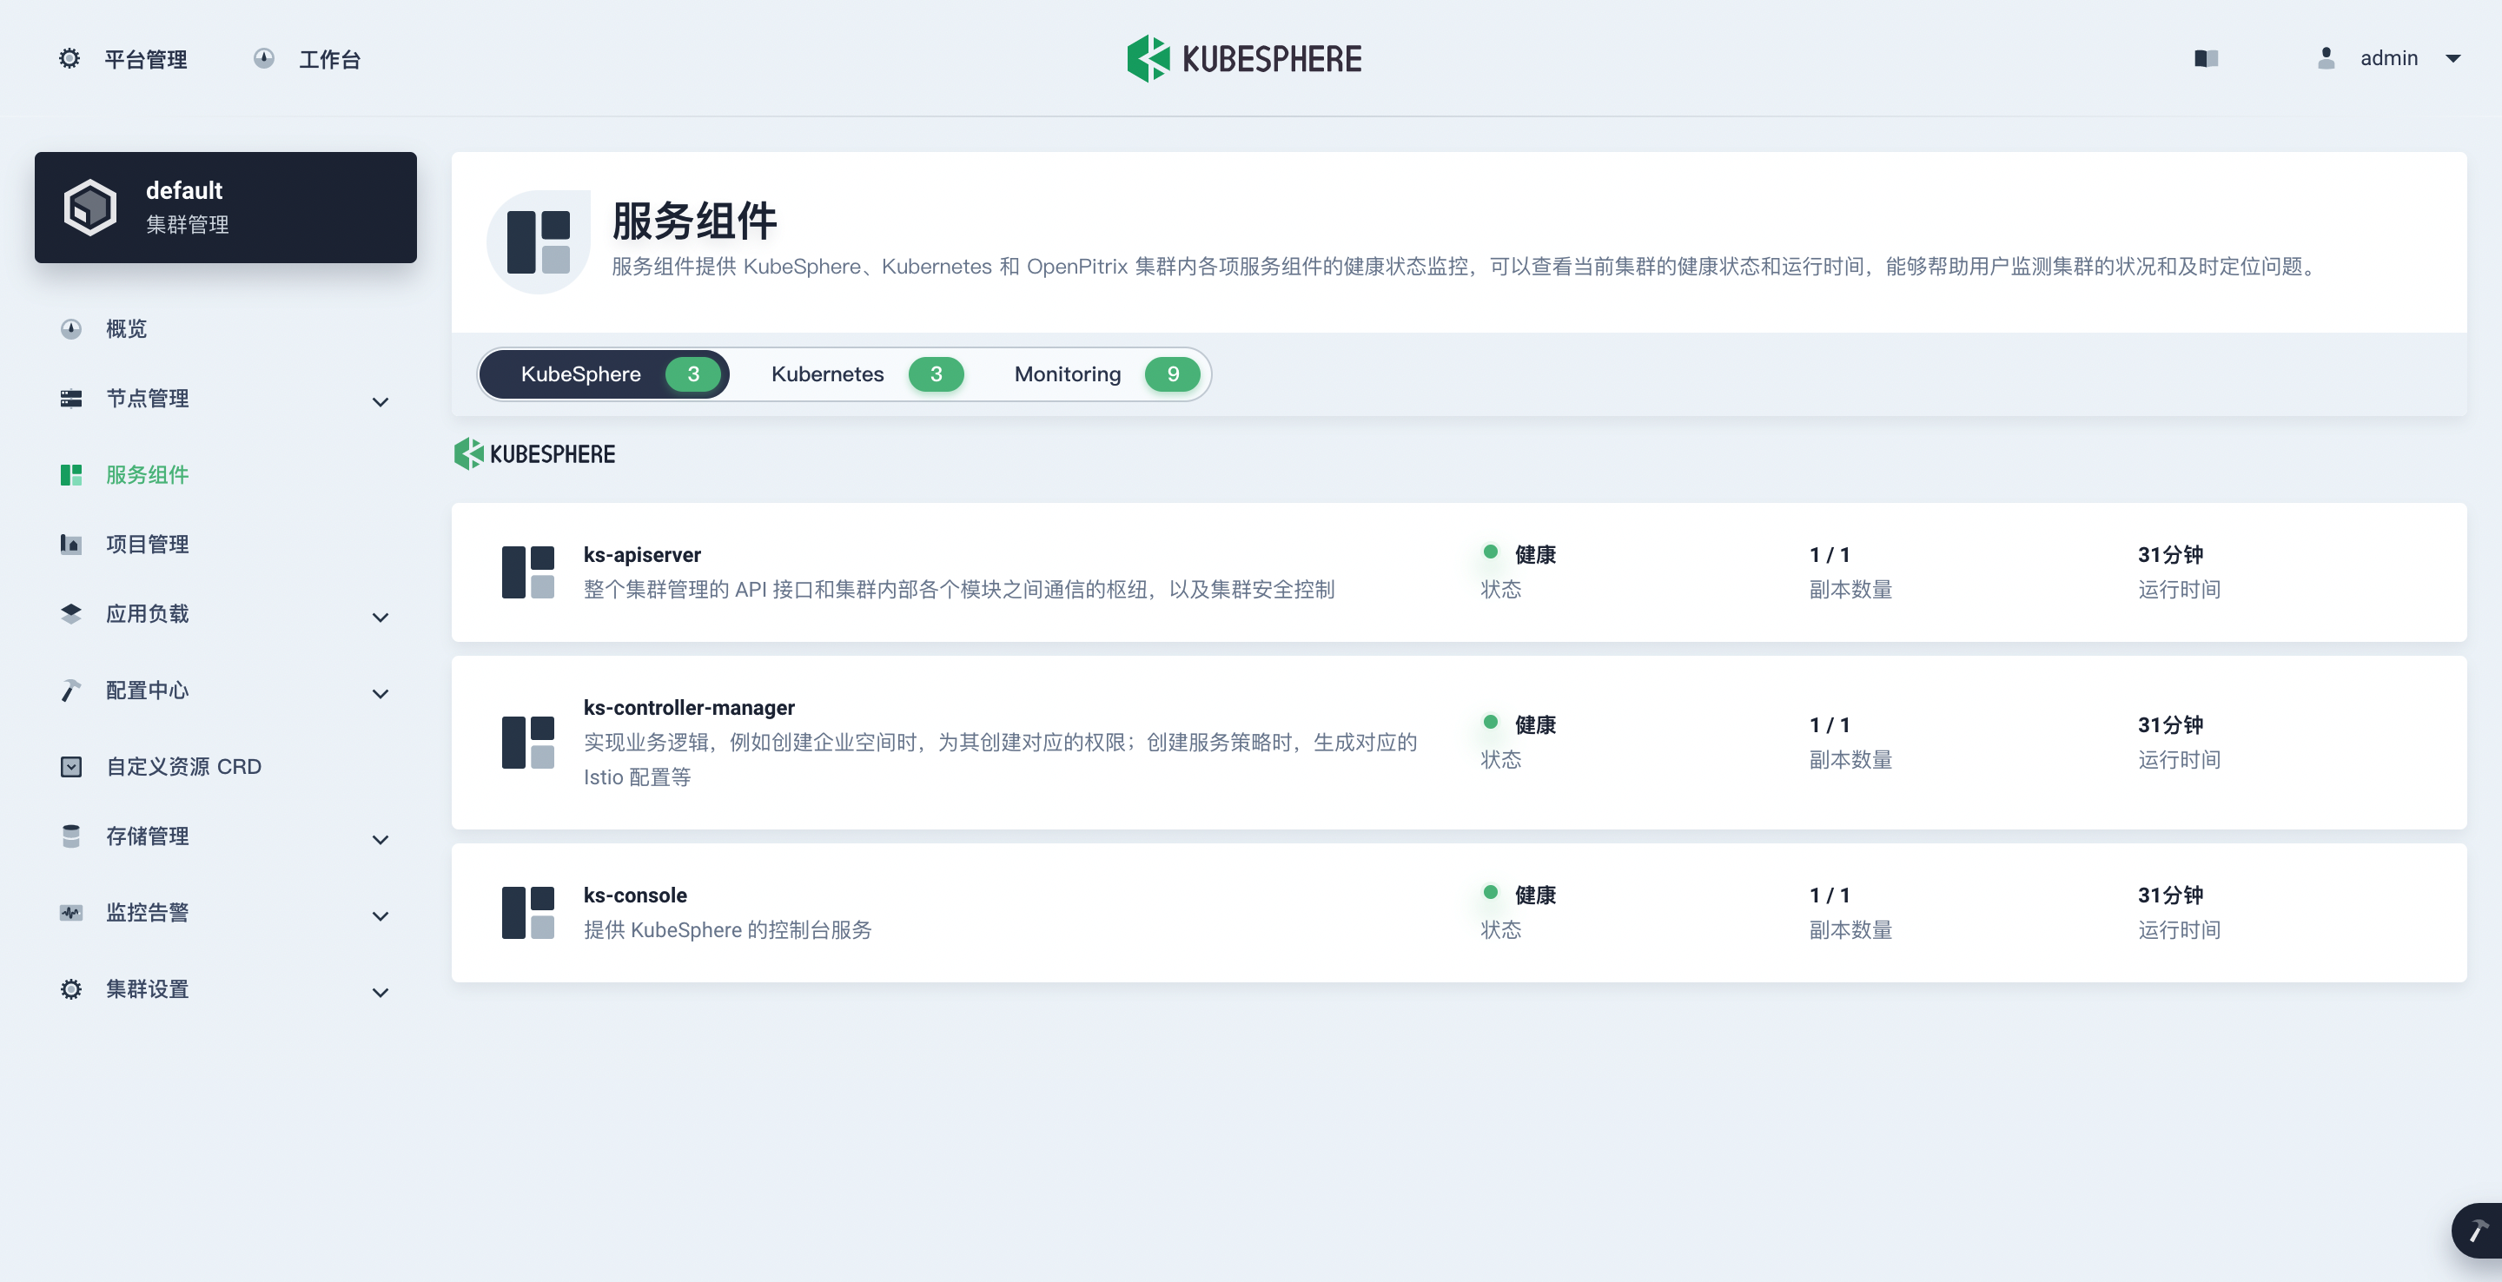Click the application workloads (应用负载) icon
The width and height of the screenshot is (2502, 1282).
[x=71, y=614]
